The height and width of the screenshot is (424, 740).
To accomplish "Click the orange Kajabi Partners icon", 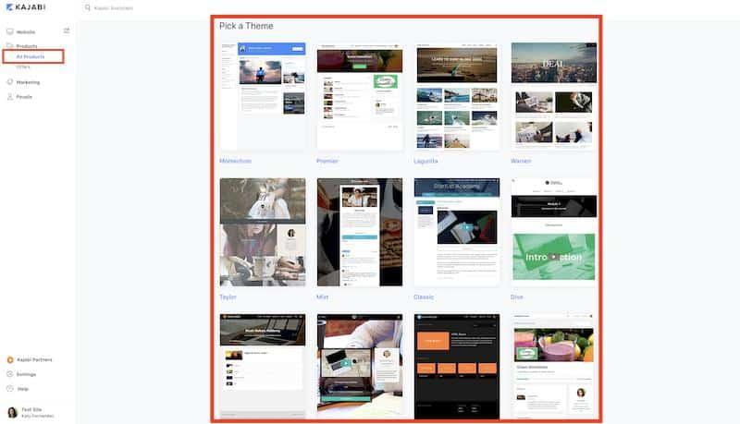I will pyautogui.click(x=10, y=360).
